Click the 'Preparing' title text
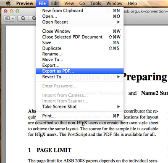The image size is (168, 163). point(145,77)
